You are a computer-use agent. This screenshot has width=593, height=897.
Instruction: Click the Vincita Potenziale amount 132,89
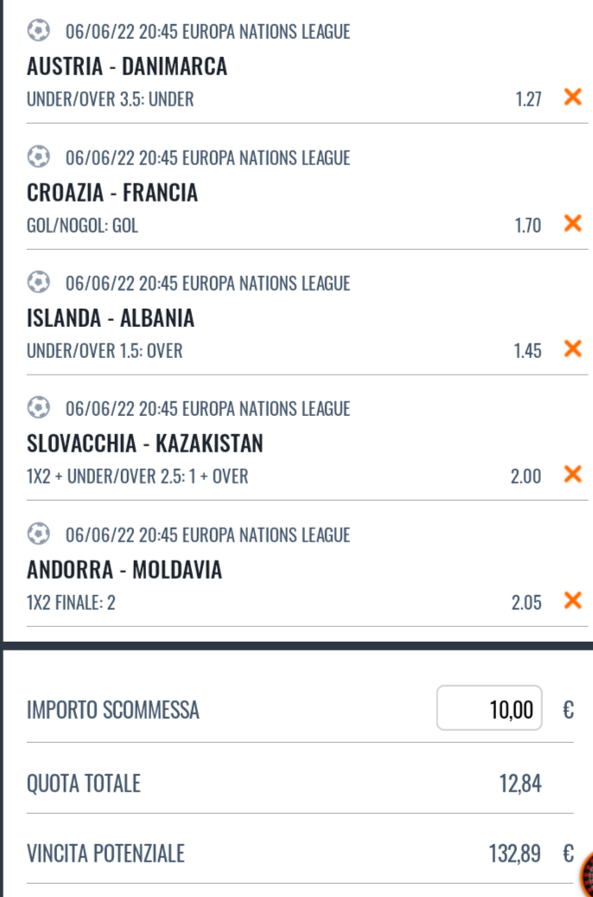(515, 855)
